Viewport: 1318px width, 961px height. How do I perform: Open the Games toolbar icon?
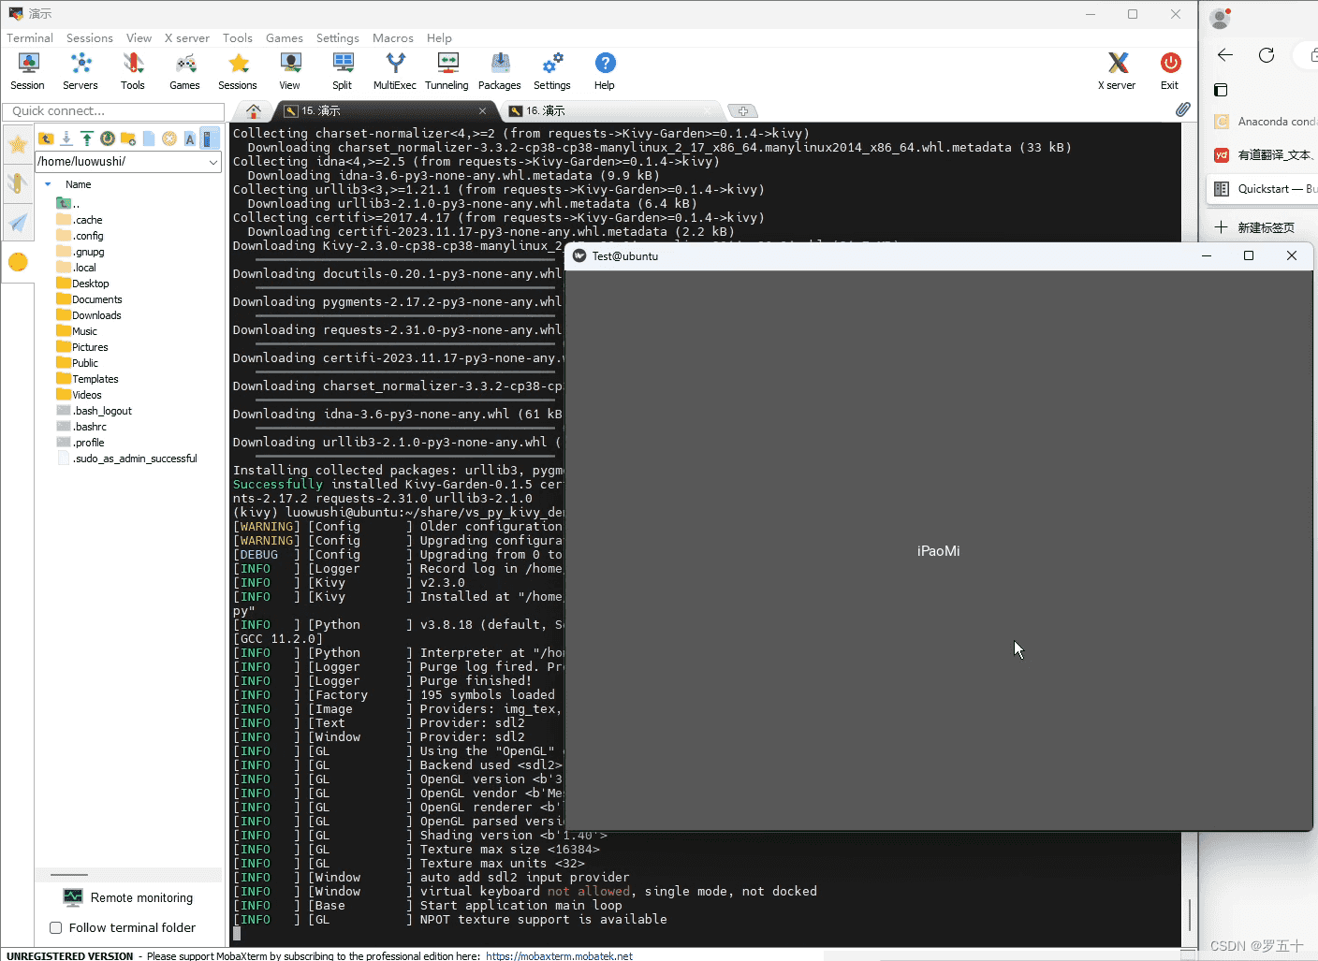point(185,71)
